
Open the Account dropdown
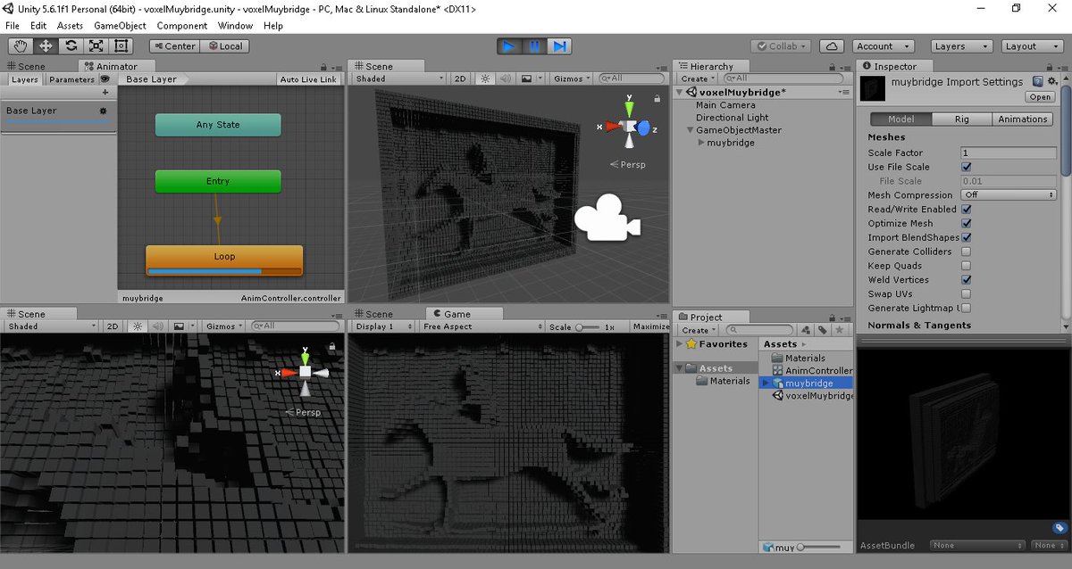(x=882, y=46)
